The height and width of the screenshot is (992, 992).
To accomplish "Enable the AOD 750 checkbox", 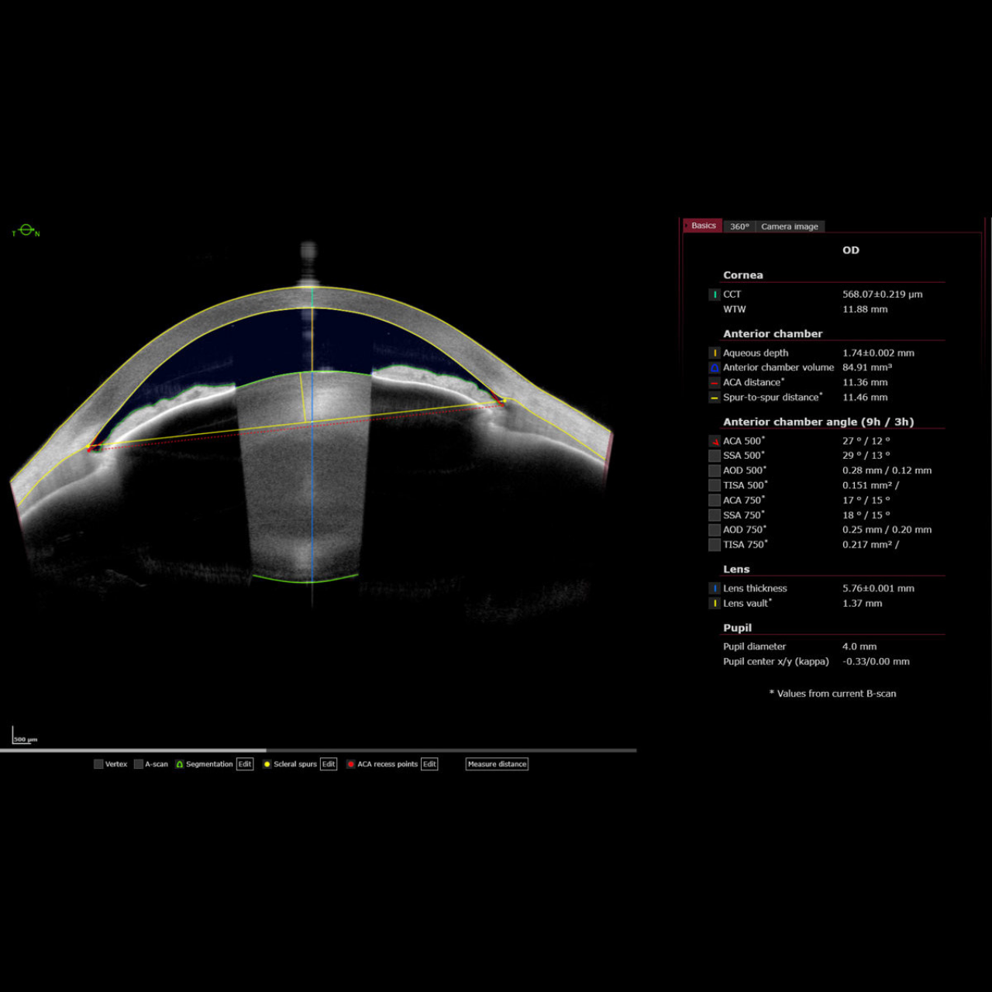I will (x=715, y=530).
